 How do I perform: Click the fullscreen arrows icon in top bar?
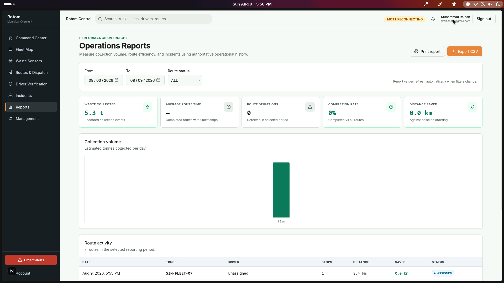tap(426, 4)
